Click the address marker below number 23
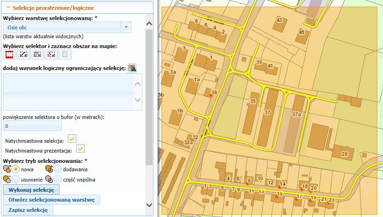Image resolution: width=383 pixels, height=217 pixels. pos(329,203)
